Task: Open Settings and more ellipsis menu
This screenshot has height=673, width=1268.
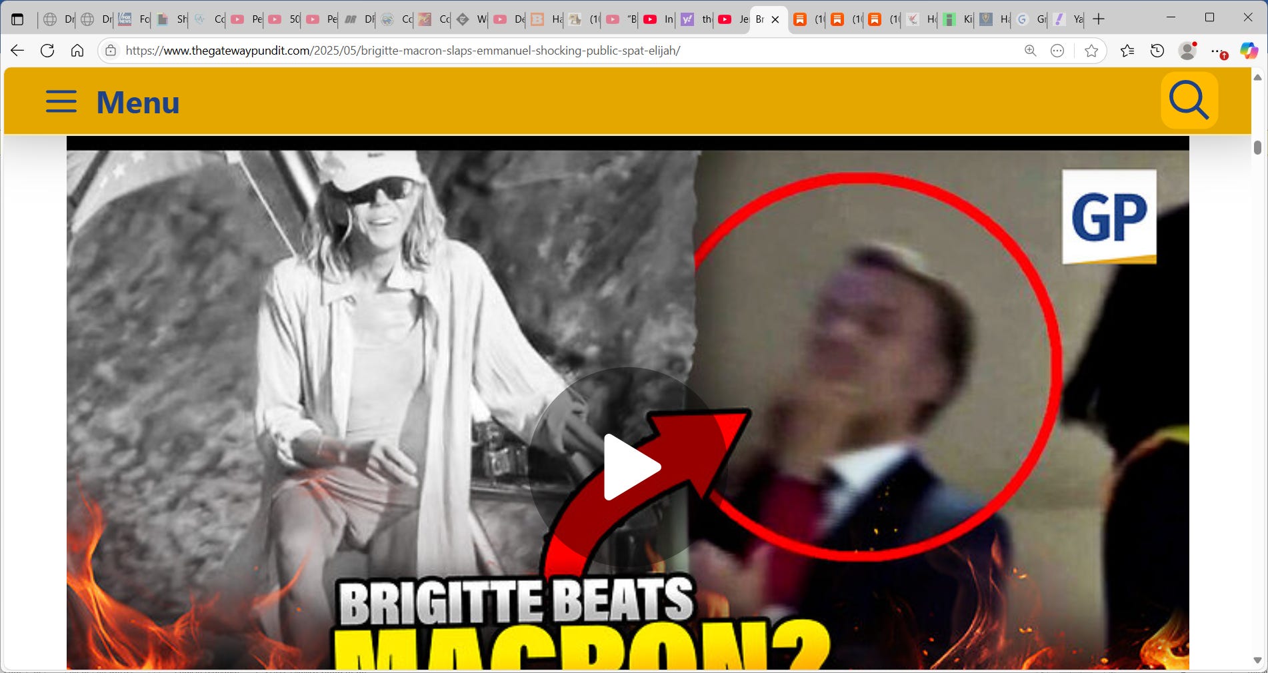Action: 1218,51
